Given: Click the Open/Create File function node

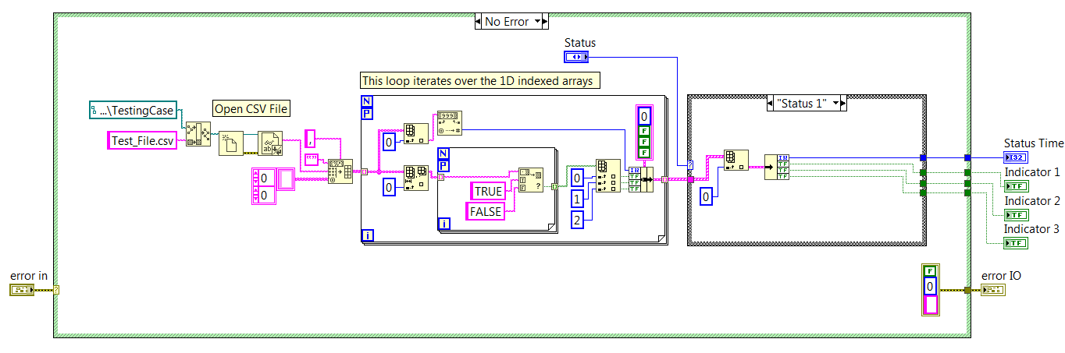Looking at the screenshot, I should coord(230,143).
